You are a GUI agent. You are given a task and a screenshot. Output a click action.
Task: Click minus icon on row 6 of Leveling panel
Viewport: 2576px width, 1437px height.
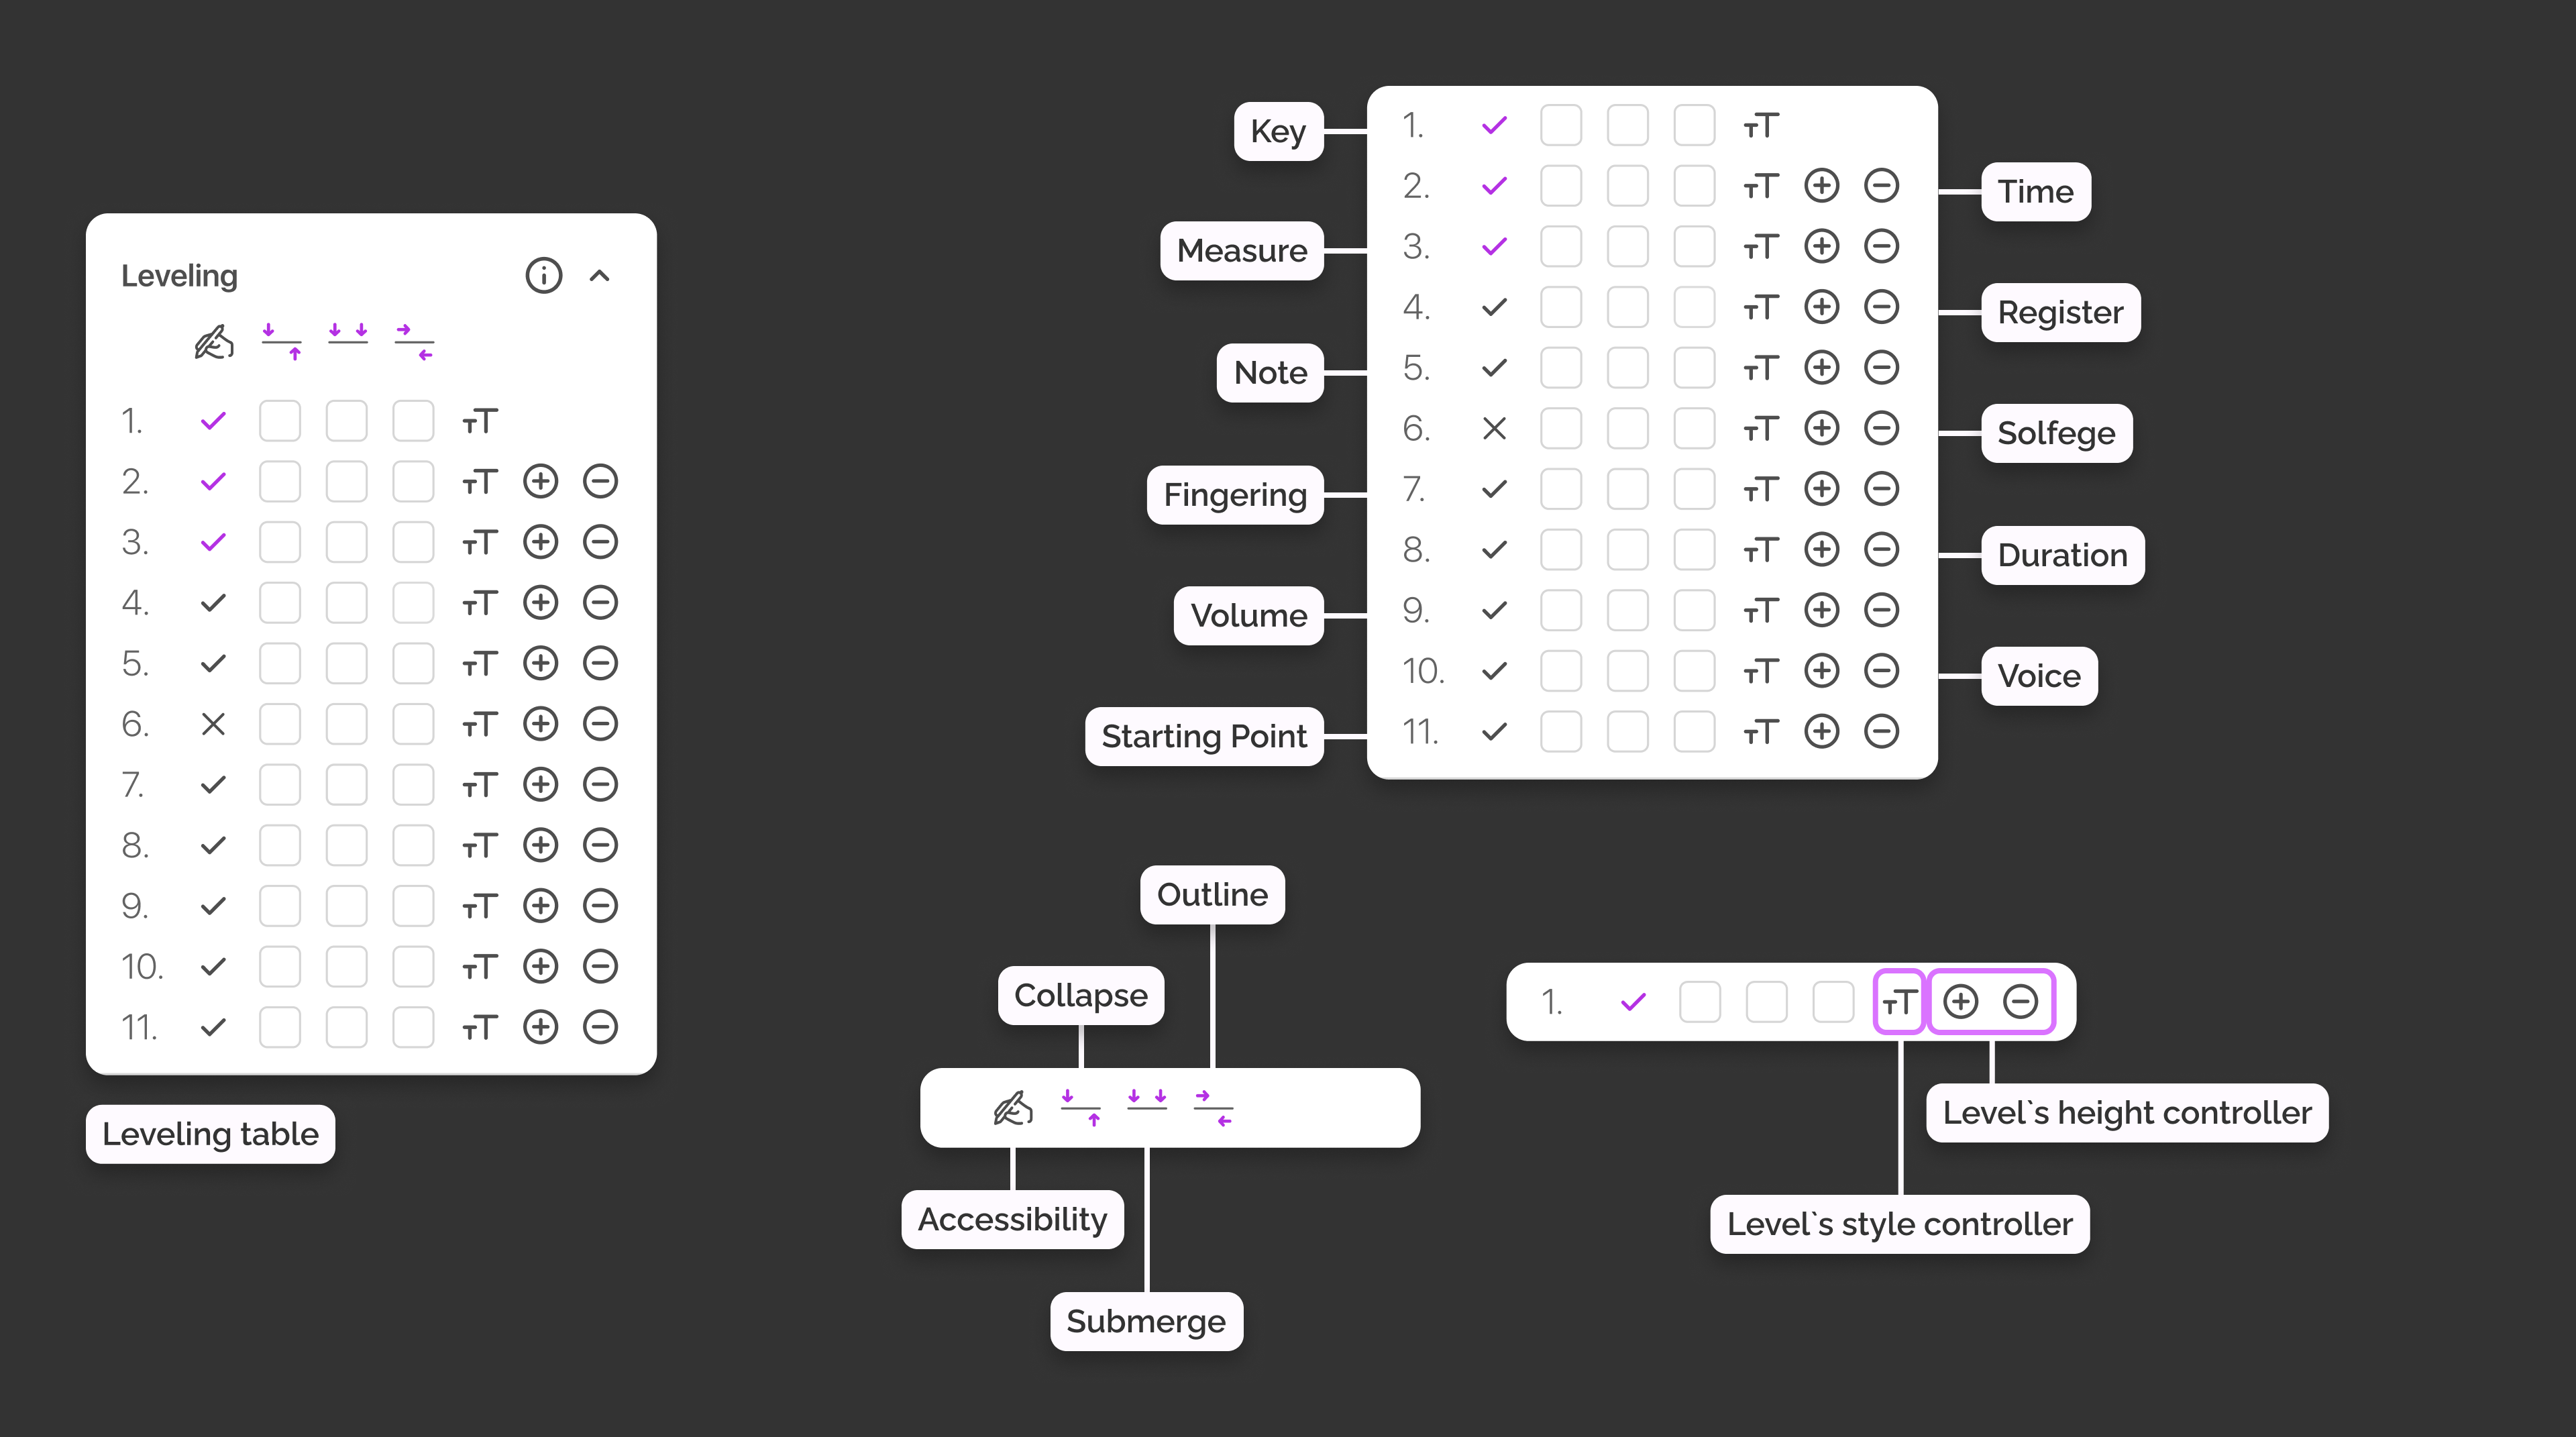(x=601, y=724)
